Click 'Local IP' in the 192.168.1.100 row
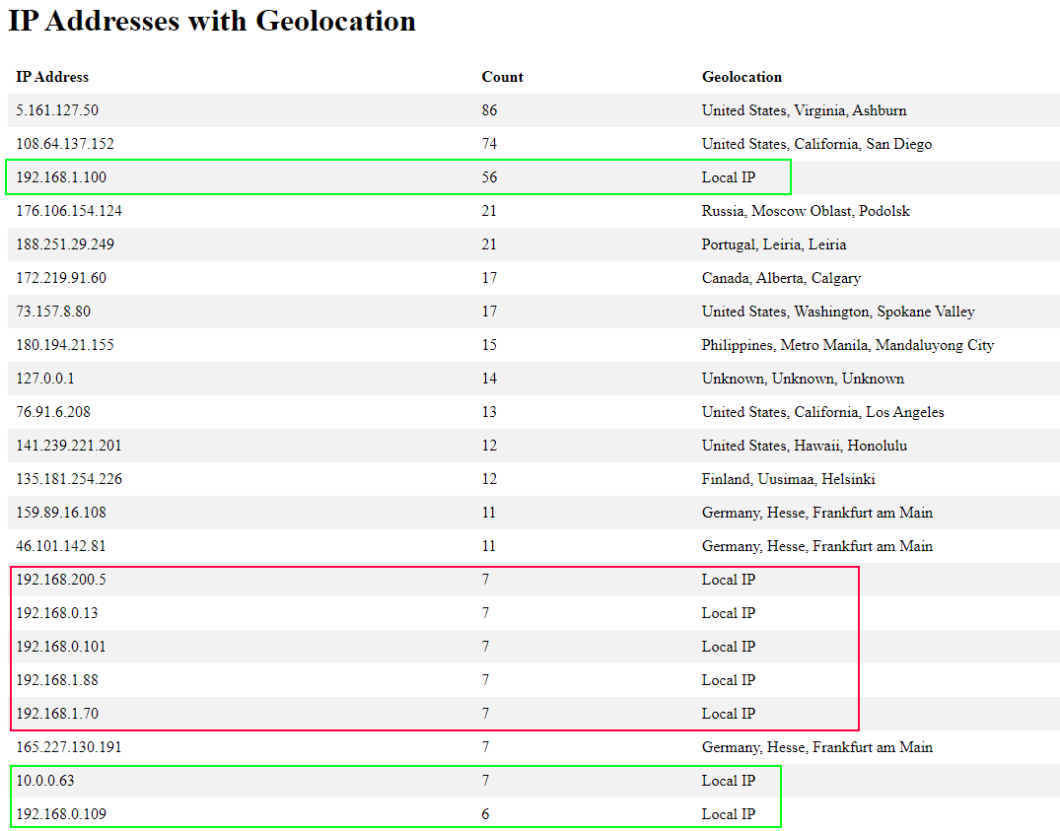This screenshot has height=831, width=1060. [x=728, y=177]
